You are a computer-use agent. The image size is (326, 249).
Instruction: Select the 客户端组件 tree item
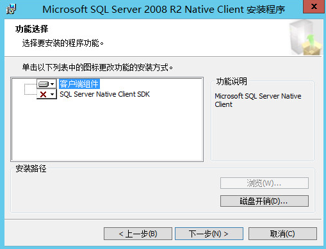point(79,84)
